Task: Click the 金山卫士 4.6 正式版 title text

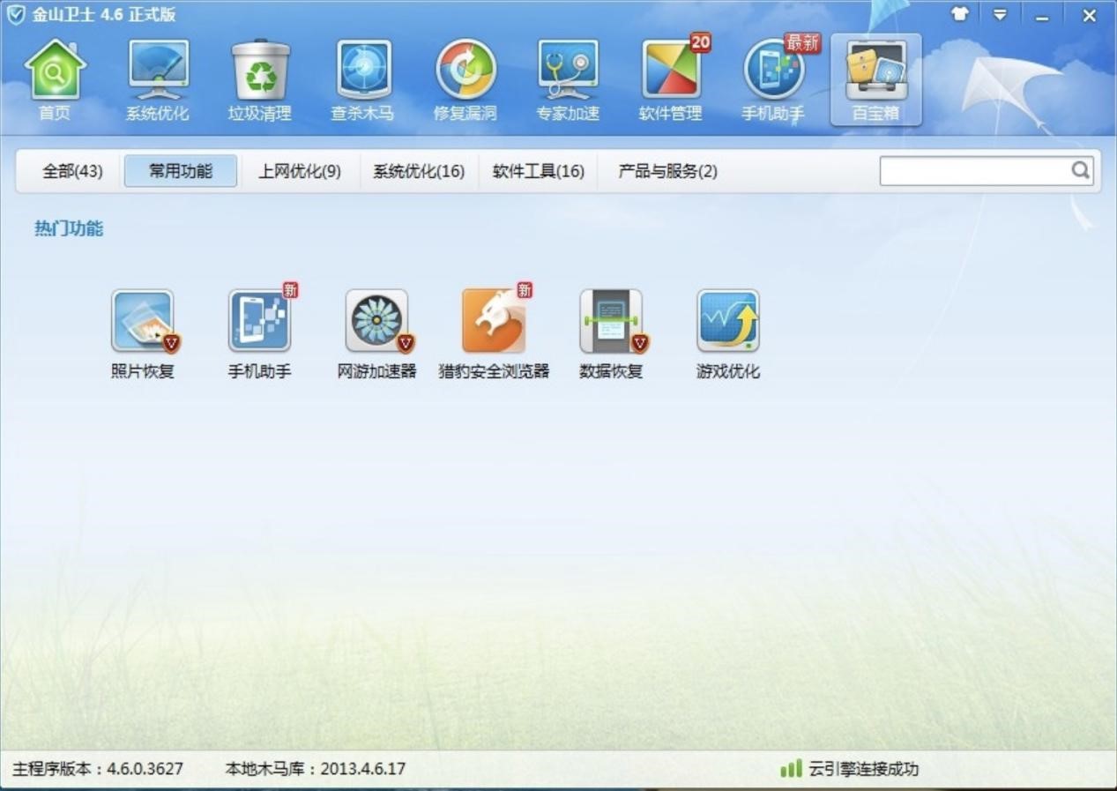Action: (x=104, y=15)
